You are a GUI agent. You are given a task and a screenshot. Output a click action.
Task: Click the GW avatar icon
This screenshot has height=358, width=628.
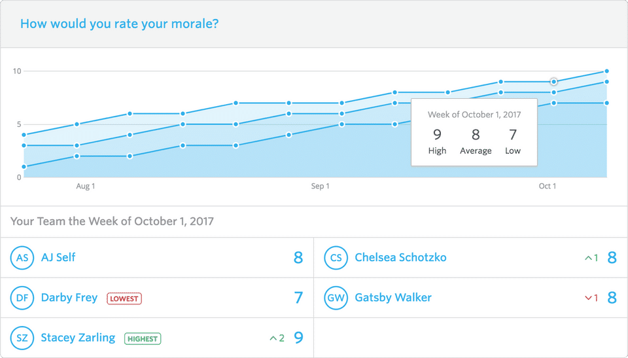[336, 298]
